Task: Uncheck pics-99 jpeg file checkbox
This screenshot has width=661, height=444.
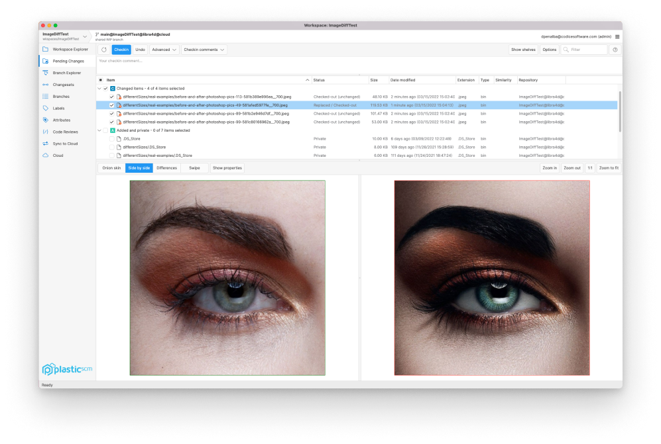Action: [x=111, y=122]
